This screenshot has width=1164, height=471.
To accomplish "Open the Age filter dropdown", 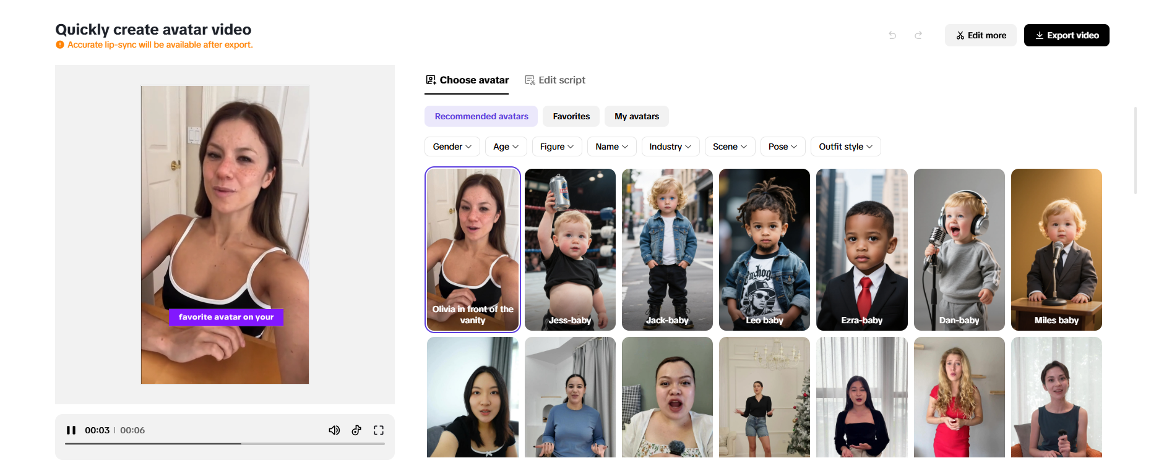I will (506, 146).
